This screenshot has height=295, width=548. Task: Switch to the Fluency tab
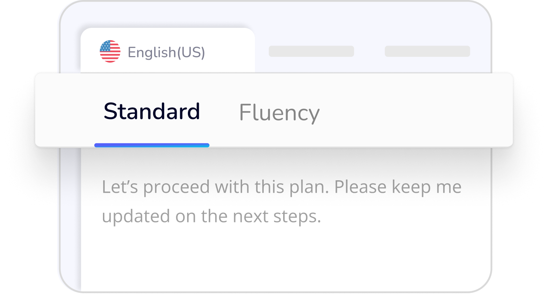pos(279,112)
